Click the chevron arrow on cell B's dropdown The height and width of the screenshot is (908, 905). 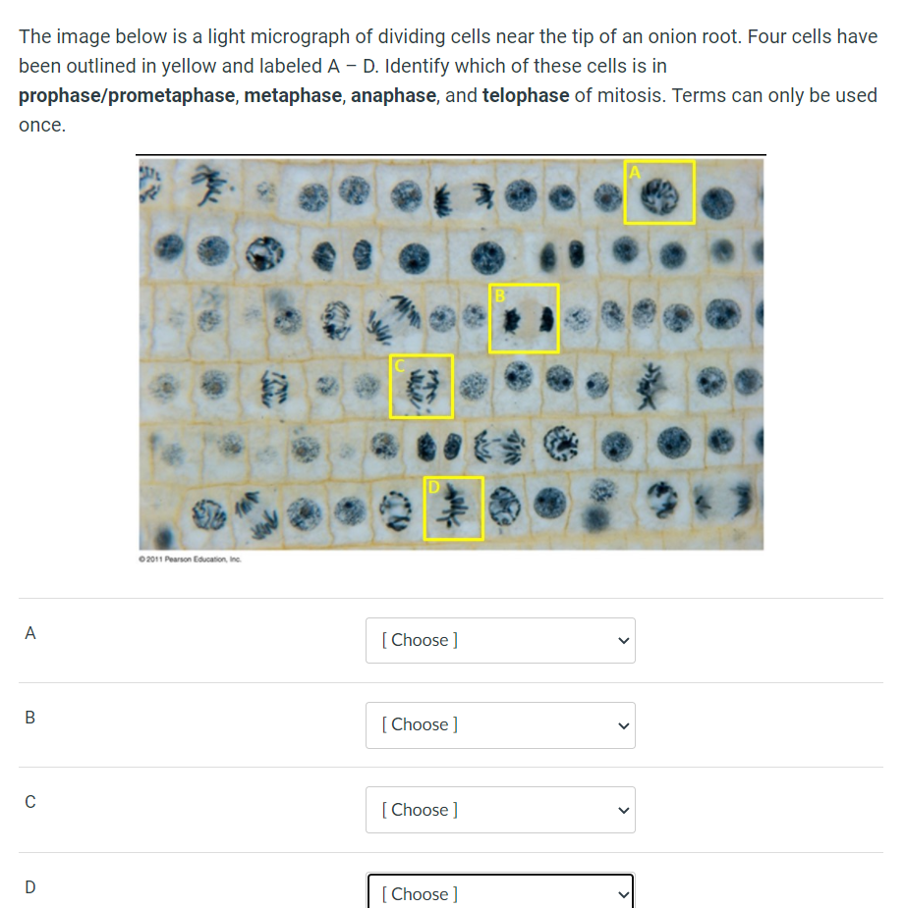pyautogui.click(x=621, y=724)
